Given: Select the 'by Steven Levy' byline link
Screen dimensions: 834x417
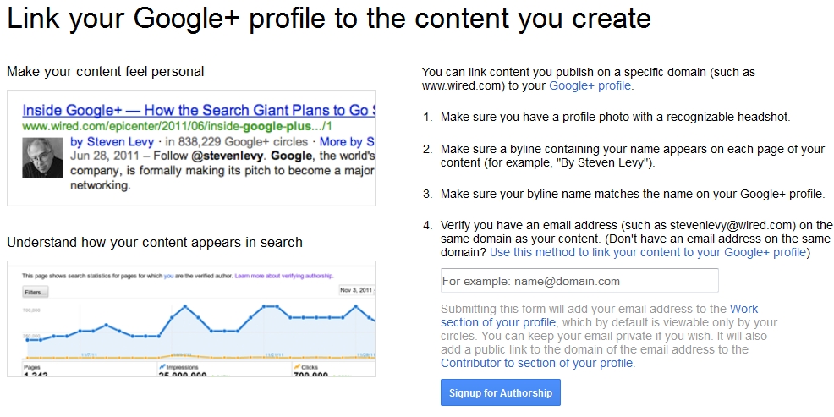Looking at the screenshot, I should click(x=112, y=141).
